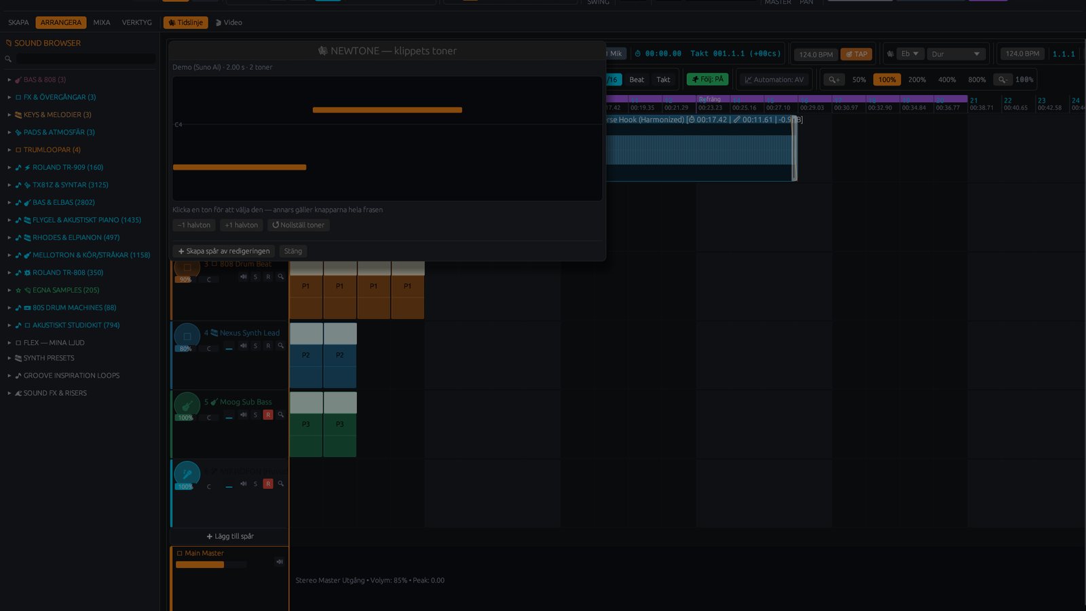The width and height of the screenshot is (1086, 611).
Task: Click the stopwatch icon beside 00:00.00
Action: pyautogui.click(x=637, y=54)
